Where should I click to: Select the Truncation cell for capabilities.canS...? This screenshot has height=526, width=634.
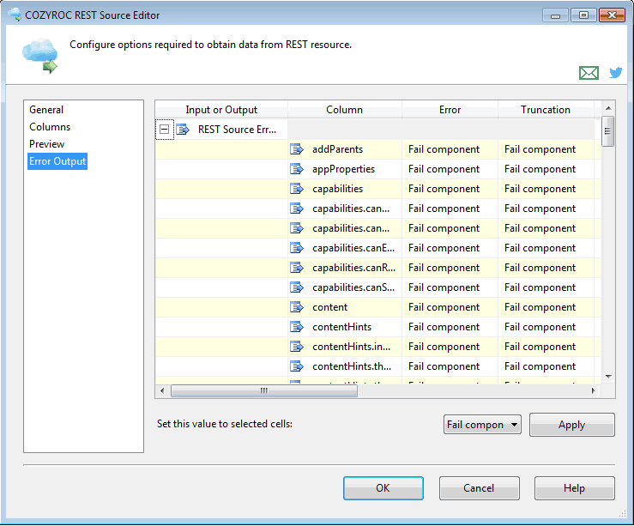546,287
